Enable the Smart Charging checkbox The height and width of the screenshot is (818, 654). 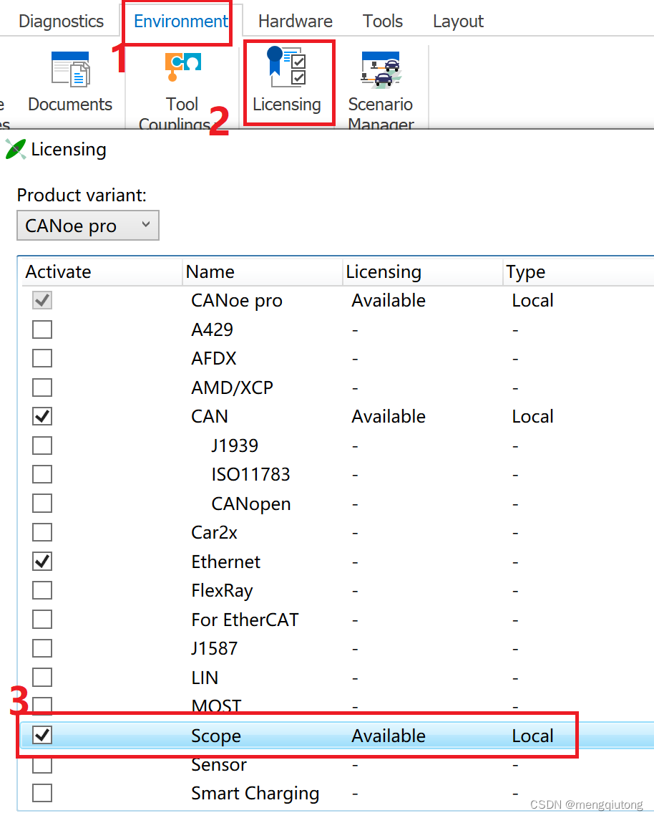[42, 793]
